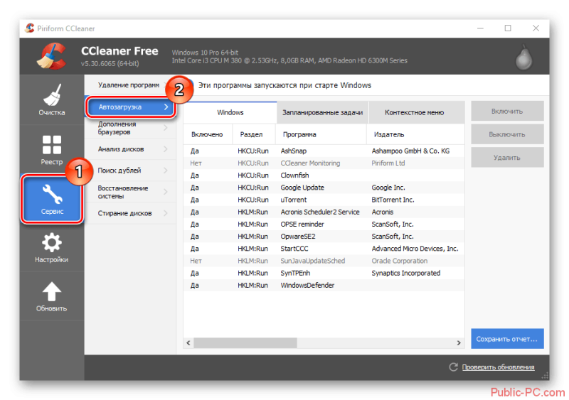Sort by the Издатель column header
Image resolution: width=569 pixels, height=400 pixels.
[415, 134]
